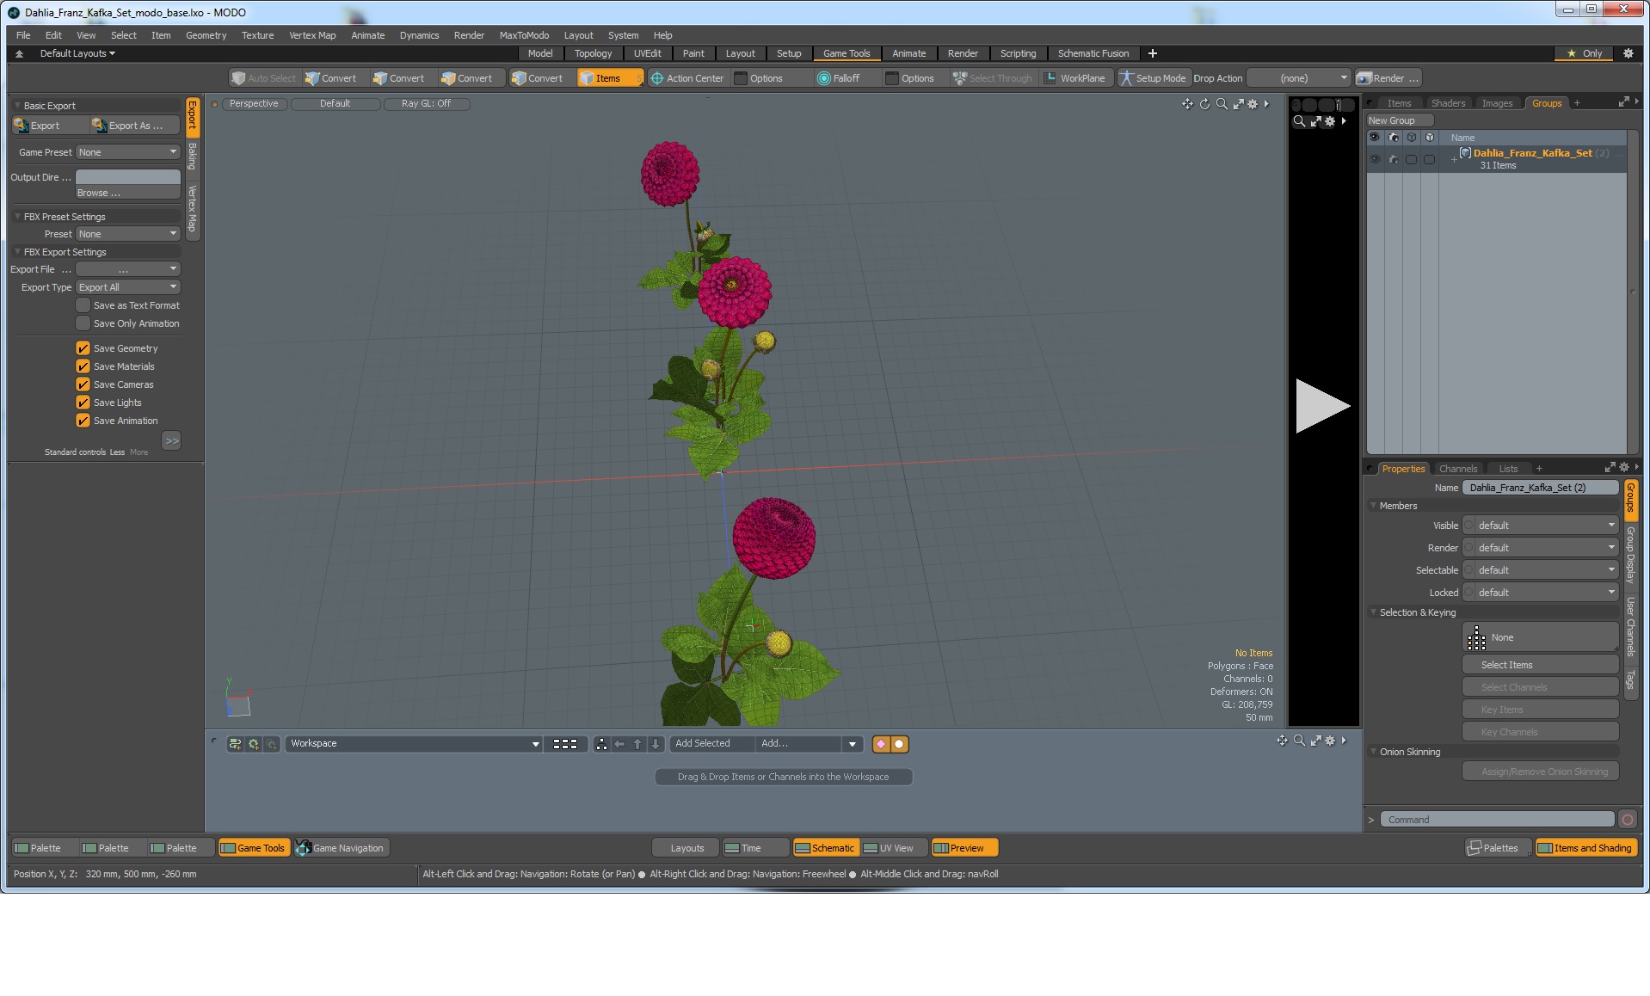Click Browse for output directory
Screen dimensions: 1650x996
tap(128, 193)
